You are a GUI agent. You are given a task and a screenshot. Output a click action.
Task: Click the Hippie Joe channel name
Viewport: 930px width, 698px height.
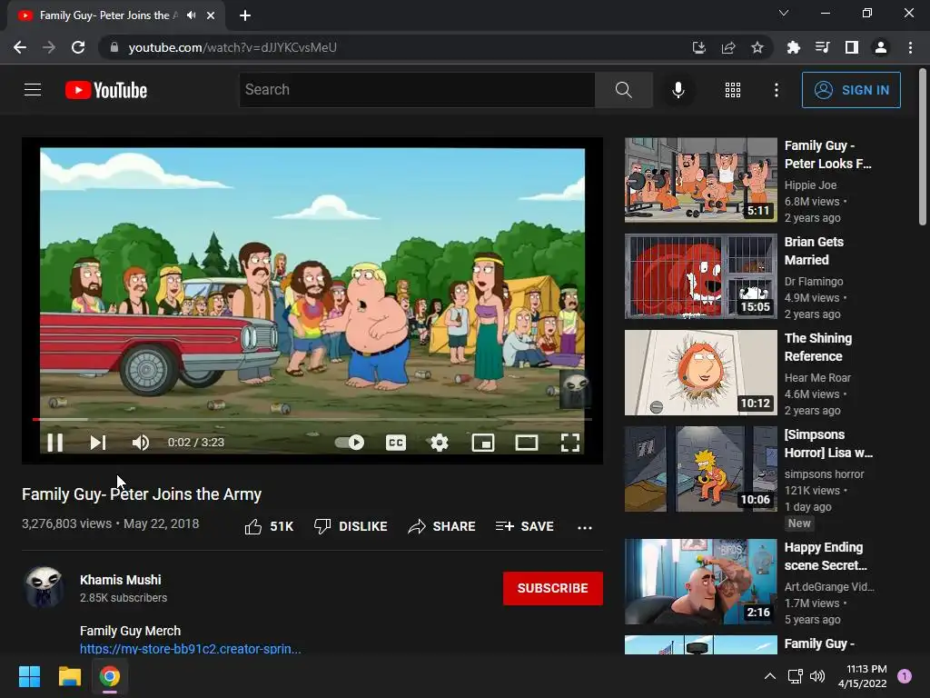(810, 184)
